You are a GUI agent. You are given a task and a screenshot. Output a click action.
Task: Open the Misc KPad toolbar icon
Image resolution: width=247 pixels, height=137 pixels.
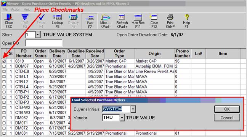(x=106, y=21)
